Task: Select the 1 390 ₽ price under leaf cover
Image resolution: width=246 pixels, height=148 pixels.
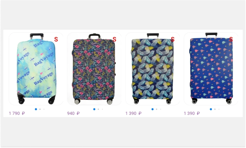Action: (x=133, y=113)
